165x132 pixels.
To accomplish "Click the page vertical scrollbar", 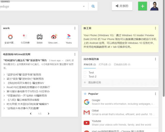I will coord(163,48).
